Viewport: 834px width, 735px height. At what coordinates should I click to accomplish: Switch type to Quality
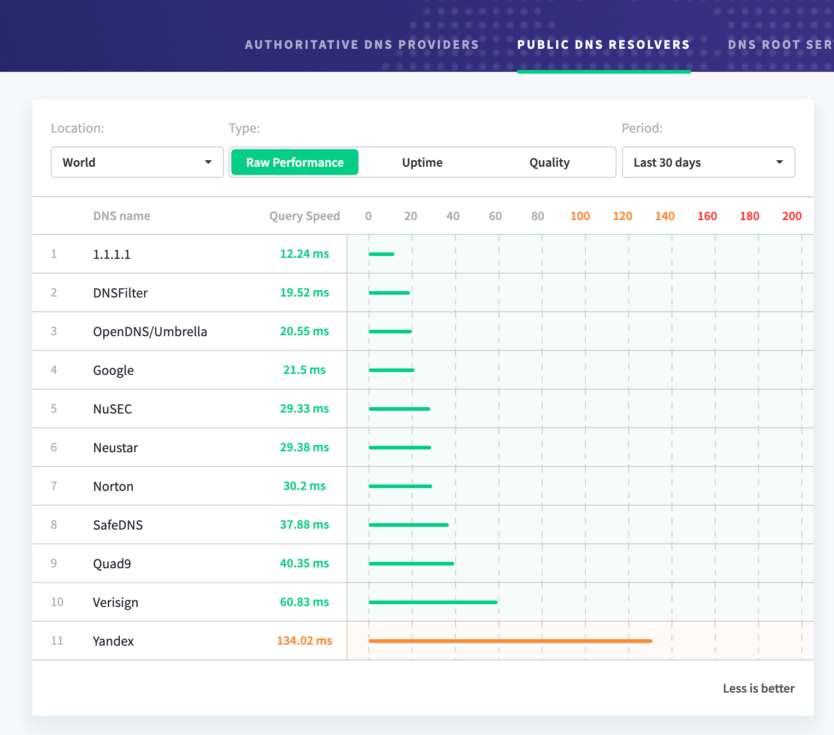[549, 162]
